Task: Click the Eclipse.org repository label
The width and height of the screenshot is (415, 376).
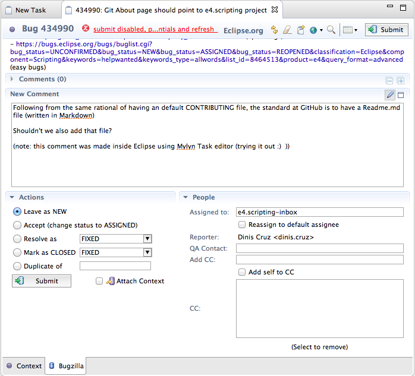Action: point(243,31)
